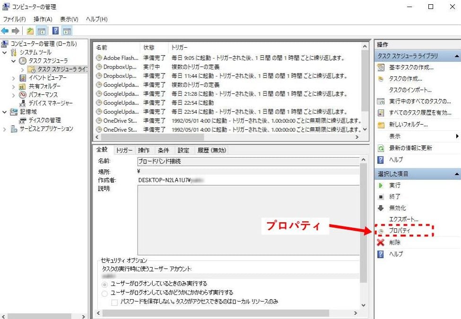Click the red Delete (削除) icon

pos(381,243)
